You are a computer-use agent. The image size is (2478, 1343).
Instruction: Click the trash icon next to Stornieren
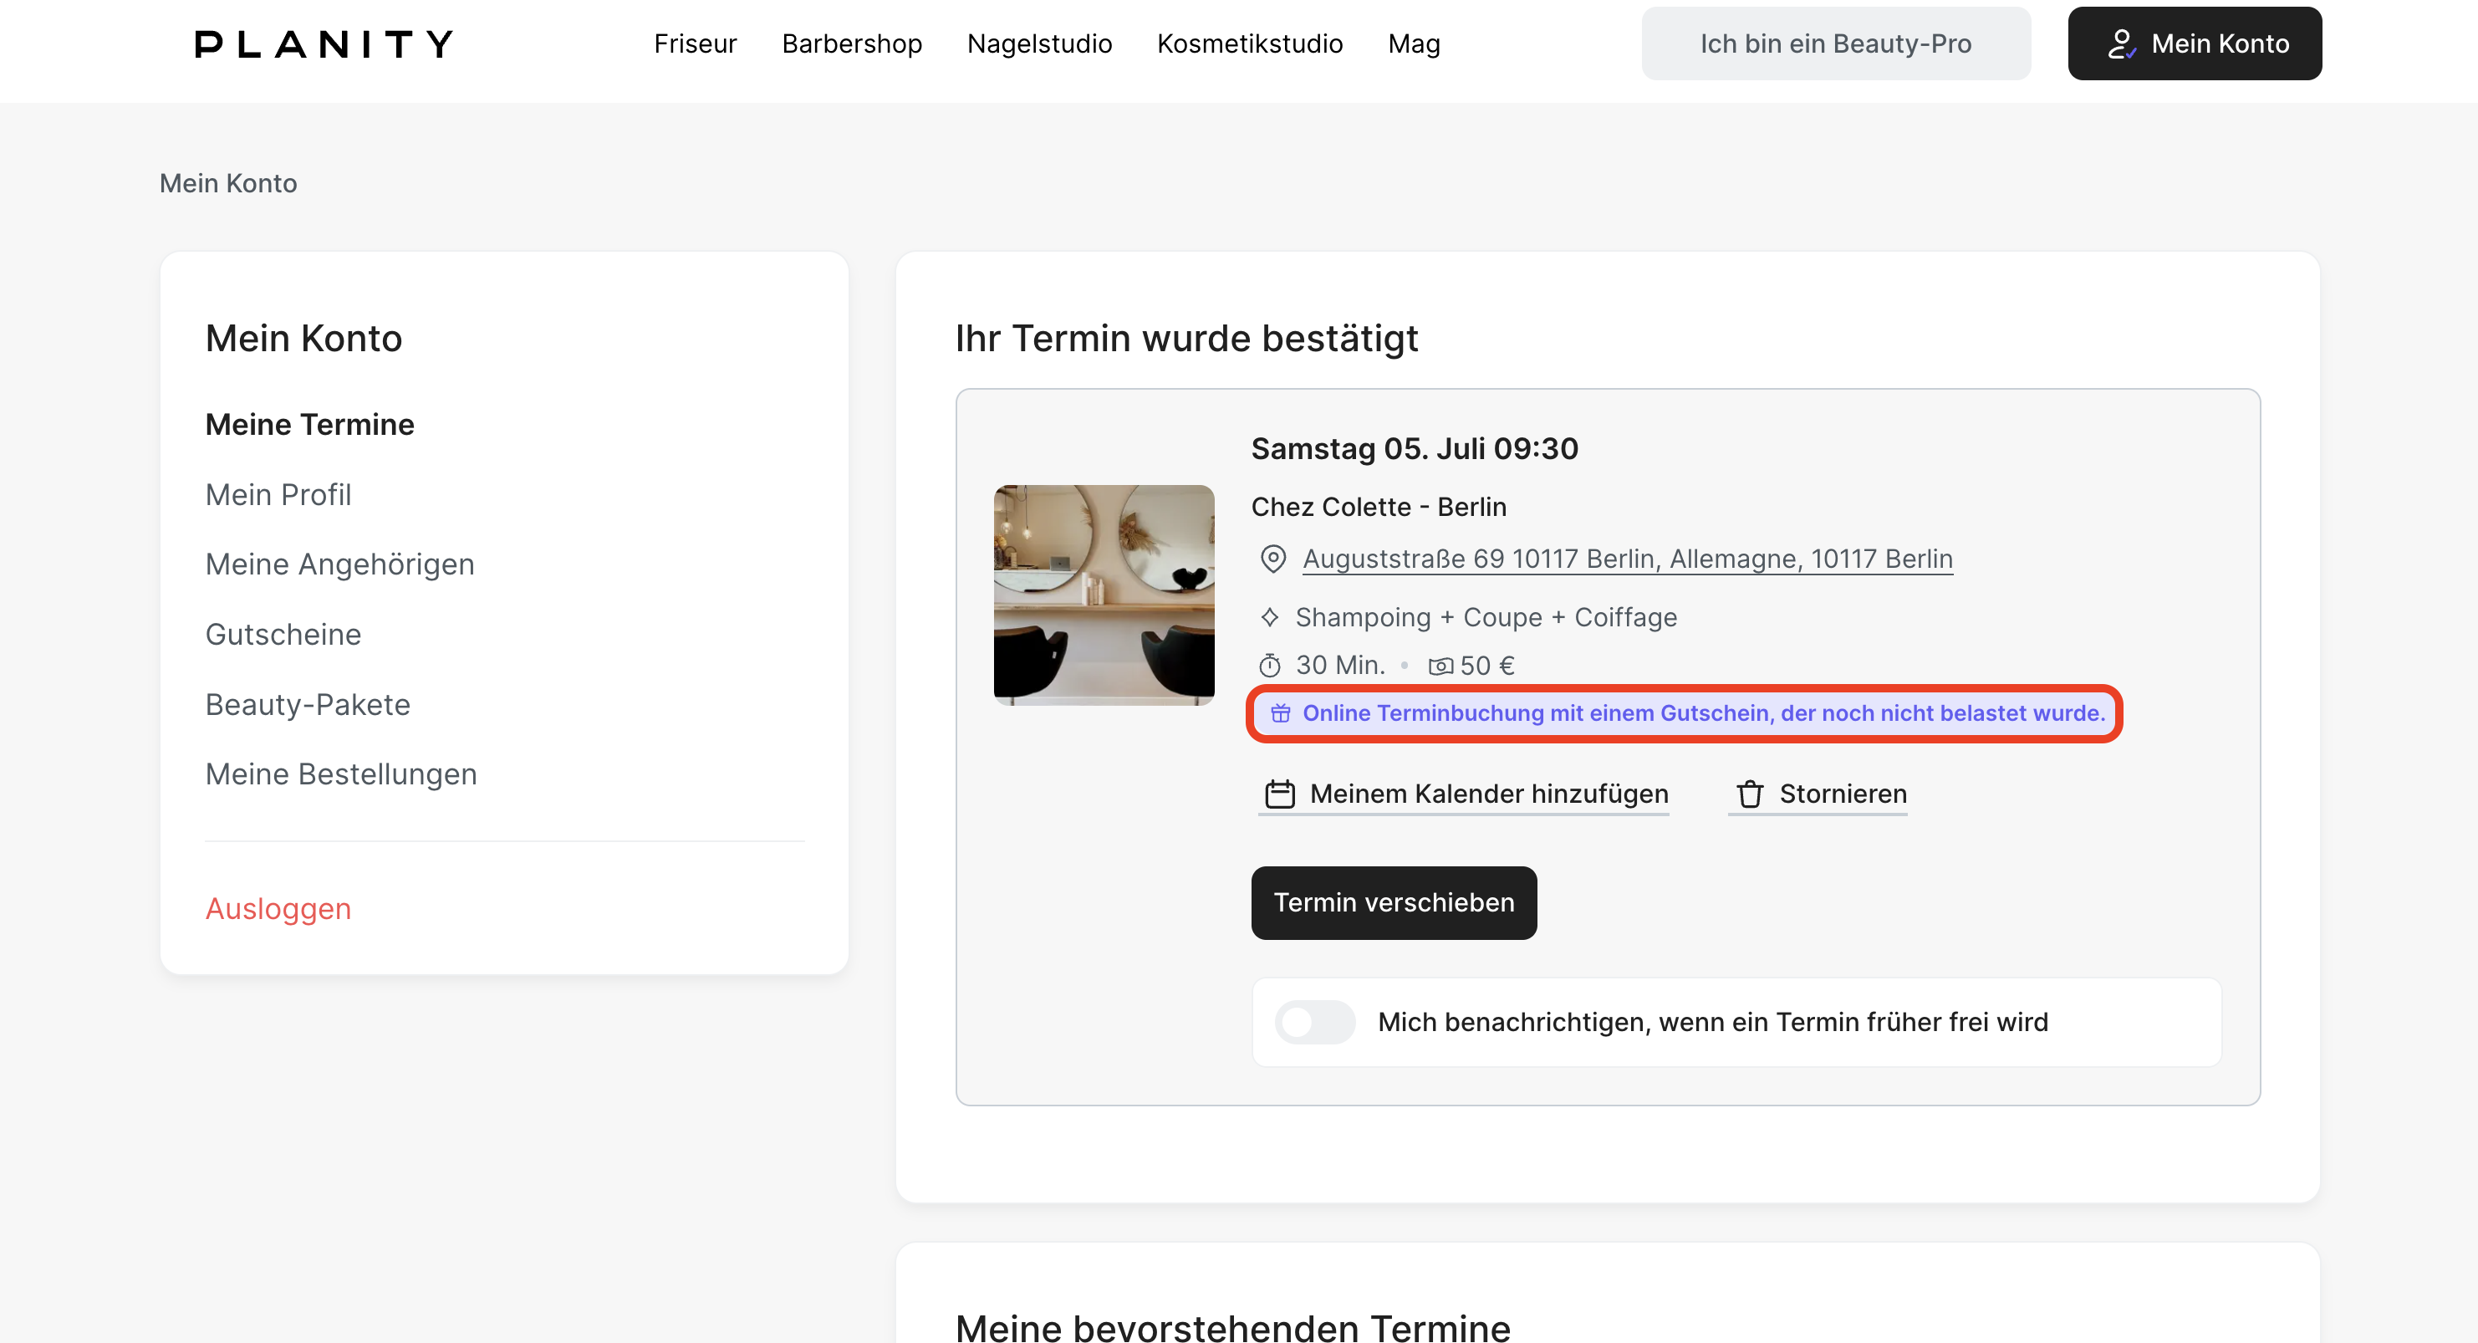1750,794
